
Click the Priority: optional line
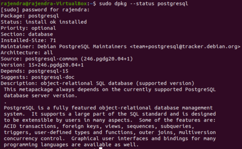coord(28,28)
